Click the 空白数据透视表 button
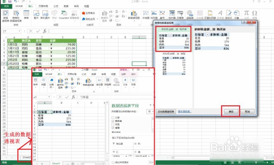 point(166,112)
